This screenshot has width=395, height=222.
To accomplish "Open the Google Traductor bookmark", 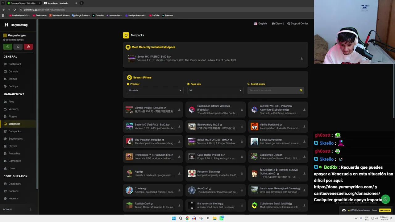I will tap(81, 15).
